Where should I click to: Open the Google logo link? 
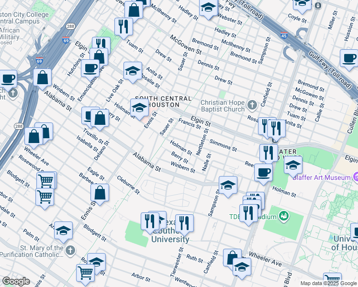(16, 281)
